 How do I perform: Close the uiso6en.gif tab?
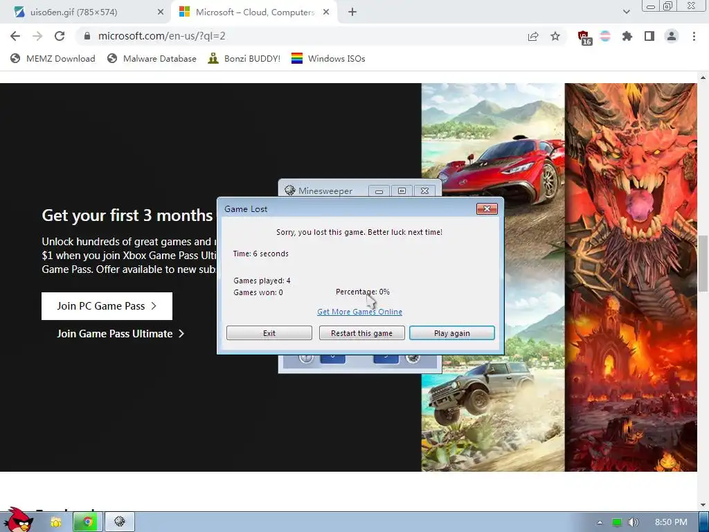161,12
